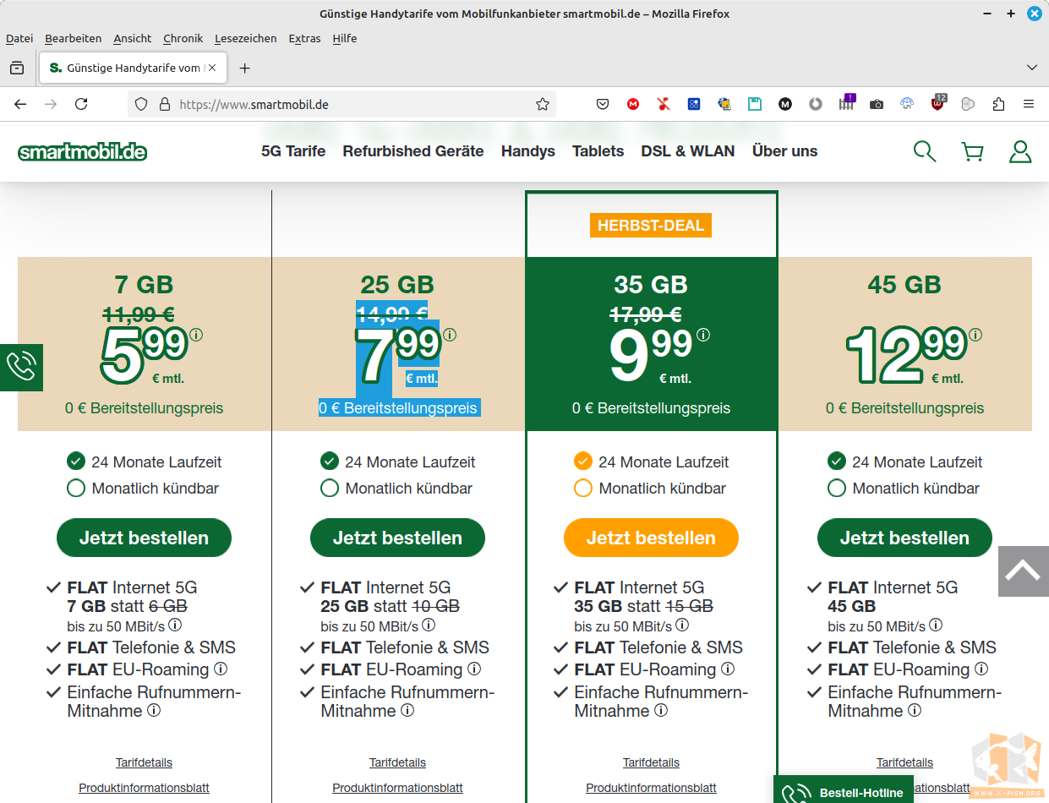This screenshot has width=1049, height=803.
Task: Click info icon next to 5,99 price
Action: (x=196, y=335)
